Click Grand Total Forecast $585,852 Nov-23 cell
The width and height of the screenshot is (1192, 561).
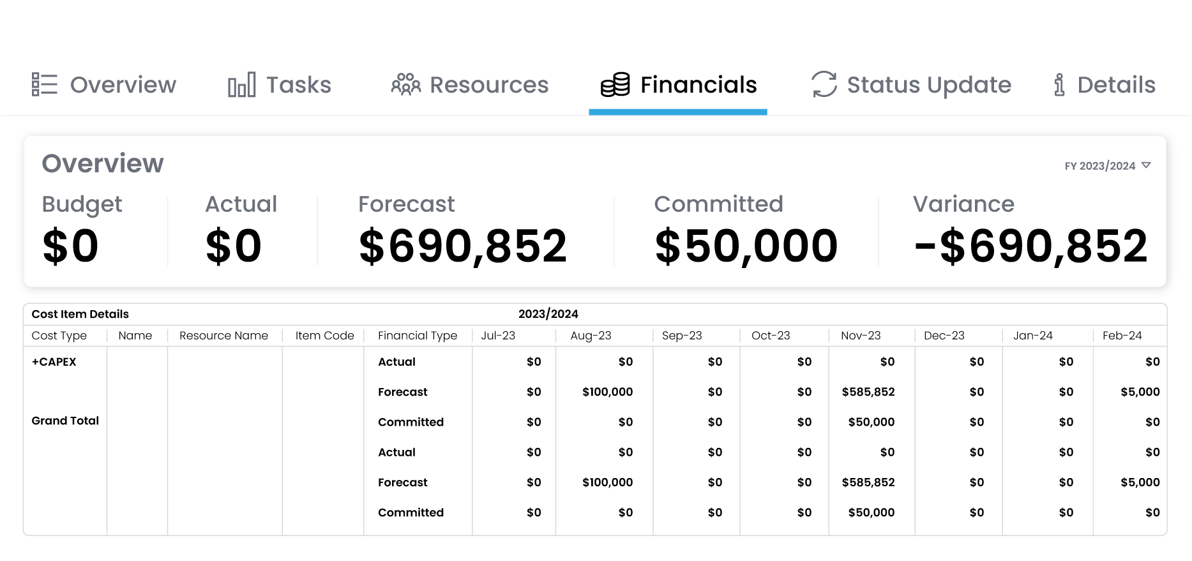pos(868,482)
